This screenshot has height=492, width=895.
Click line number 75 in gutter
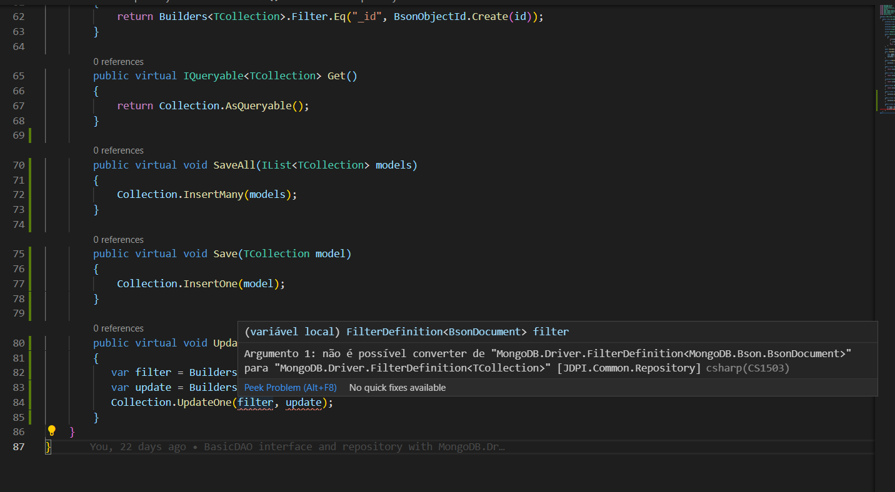[x=19, y=253]
